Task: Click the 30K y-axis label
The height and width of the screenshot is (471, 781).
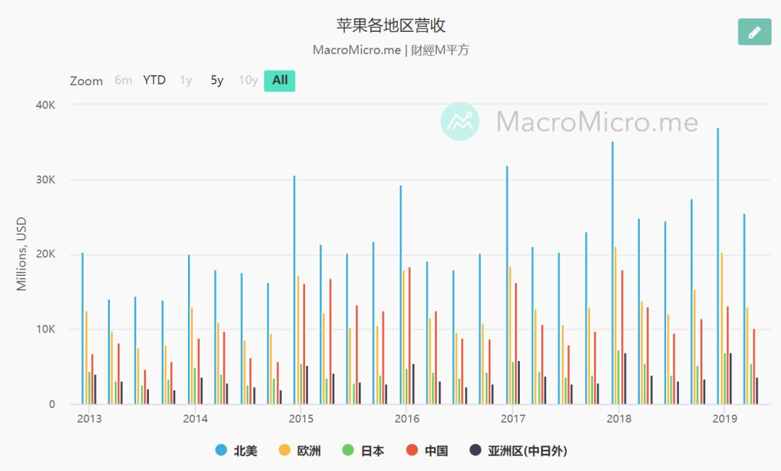Action: pos(46,180)
